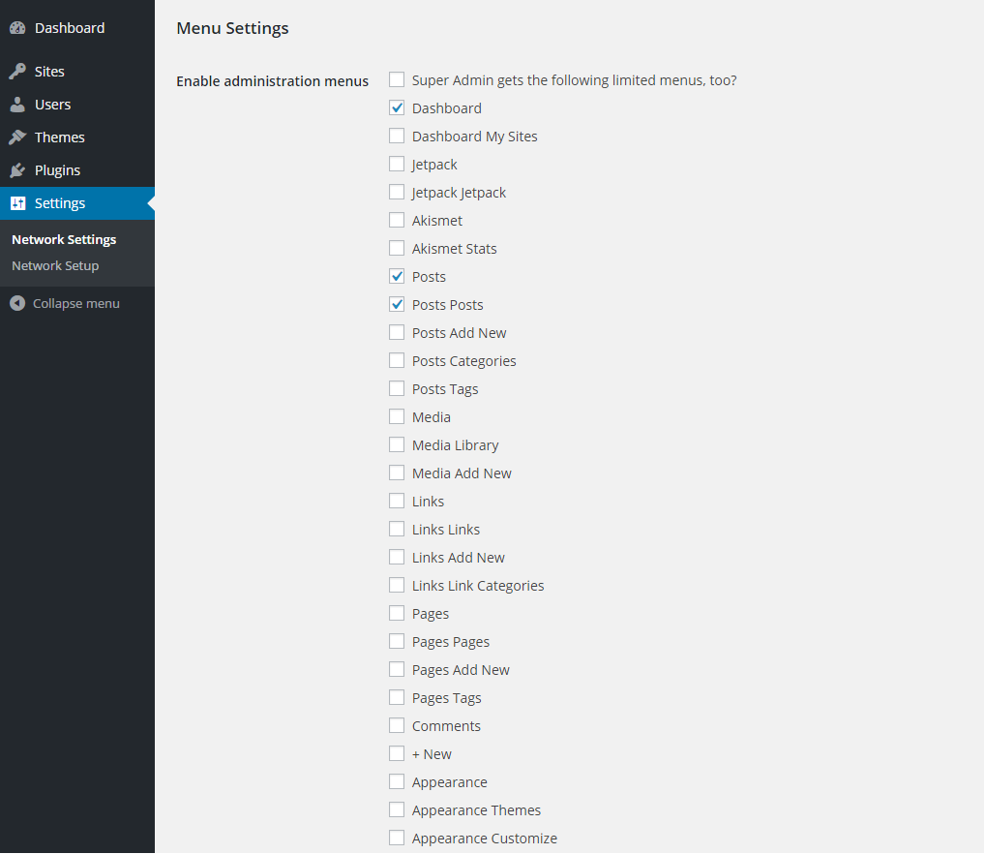Image resolution: width=985 pixels, height=854 pixels.
Task: Click the Dashboard gauge icon in sidebar
Action: tap(17, 28)
